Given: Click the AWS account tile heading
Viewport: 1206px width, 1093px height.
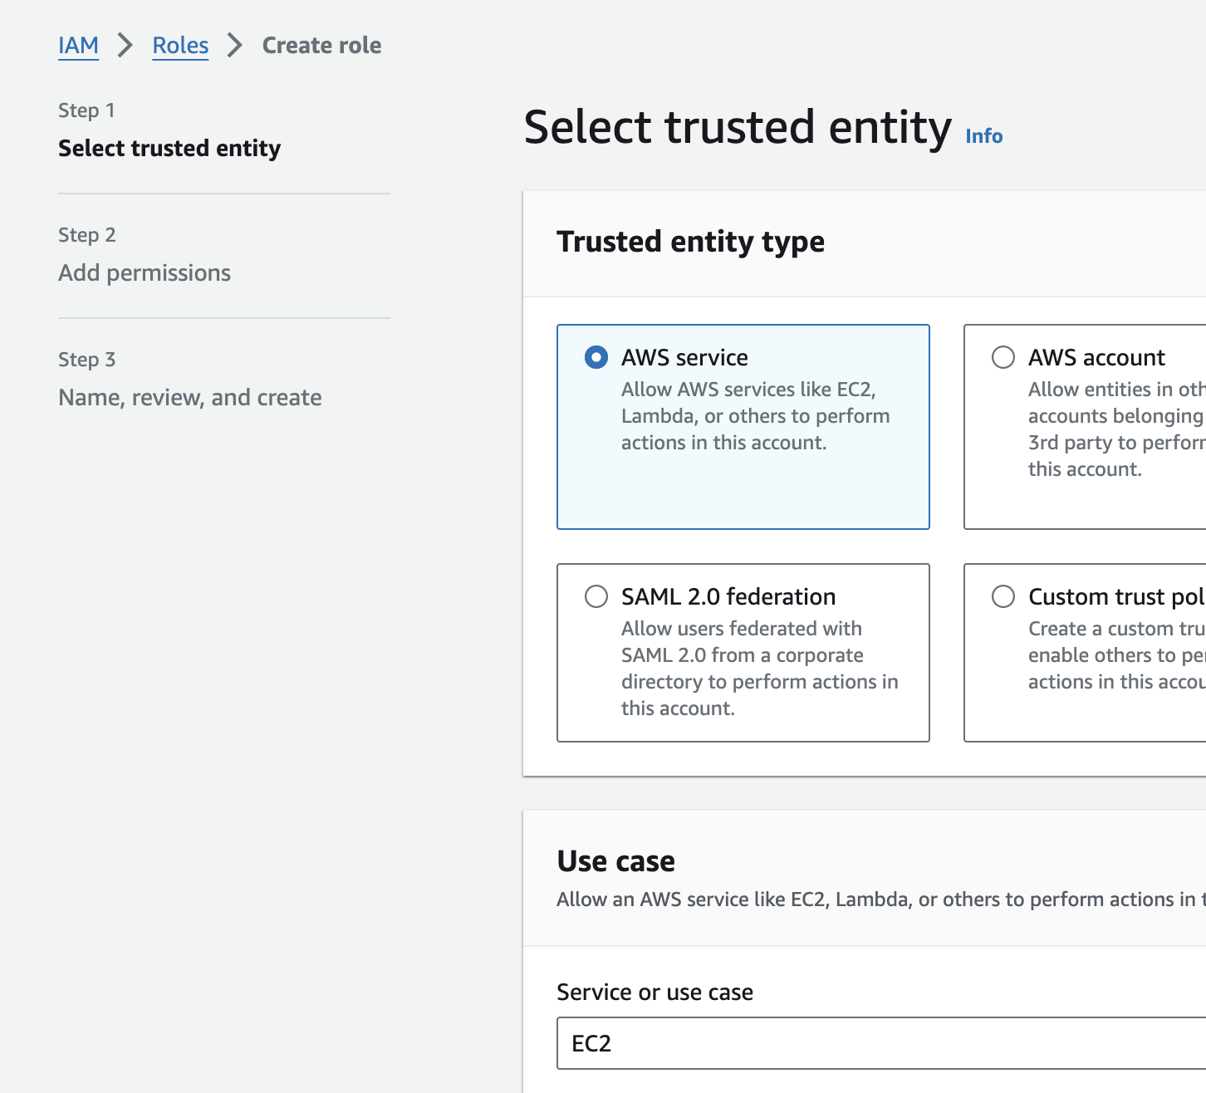Looking at the screenshot, I should pos(1096,357).
